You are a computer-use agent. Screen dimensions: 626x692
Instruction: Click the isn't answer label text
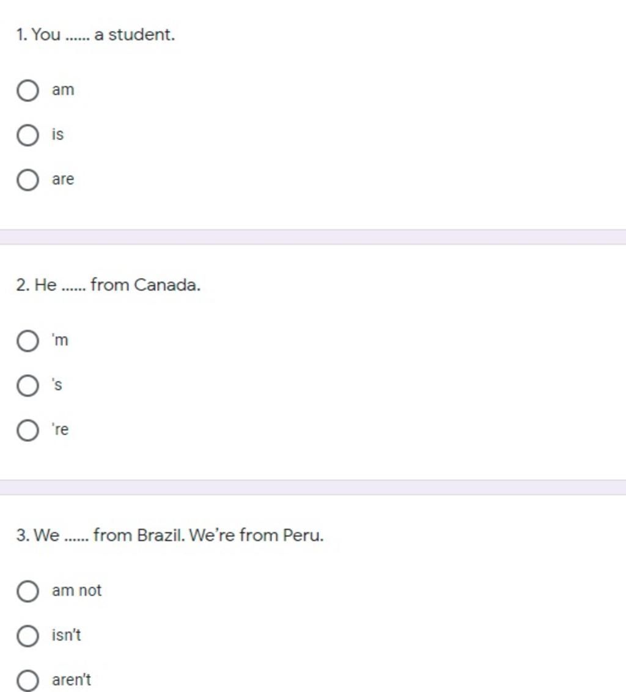coord(66,635)
